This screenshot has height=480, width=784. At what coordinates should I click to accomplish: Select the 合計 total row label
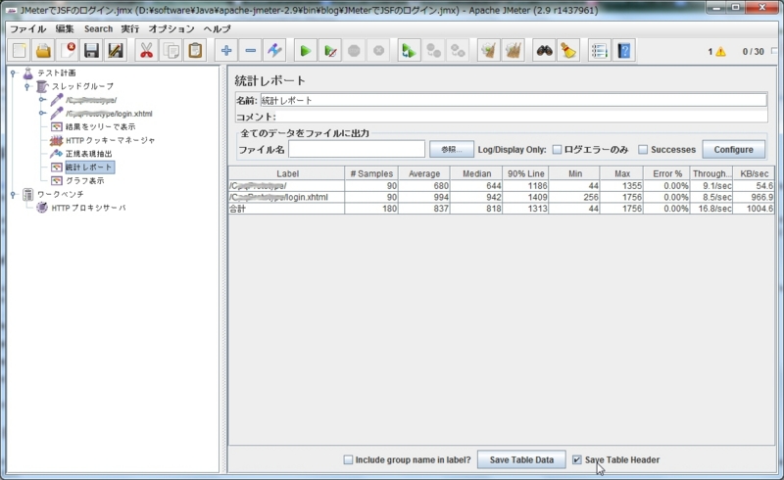click(237, 209)
